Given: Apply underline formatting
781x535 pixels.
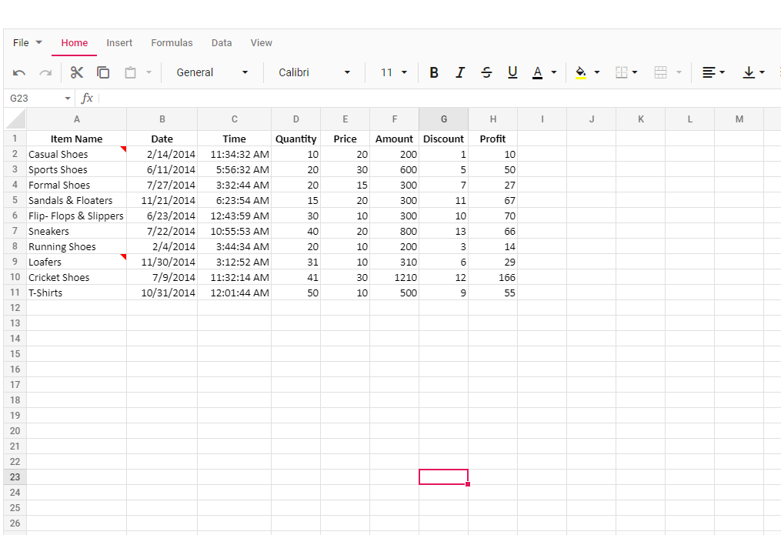Looking at the screenshot, I should pos(512,72).
